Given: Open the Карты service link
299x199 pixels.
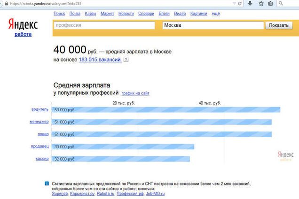Looking at the screenshot, I should 90,14.
